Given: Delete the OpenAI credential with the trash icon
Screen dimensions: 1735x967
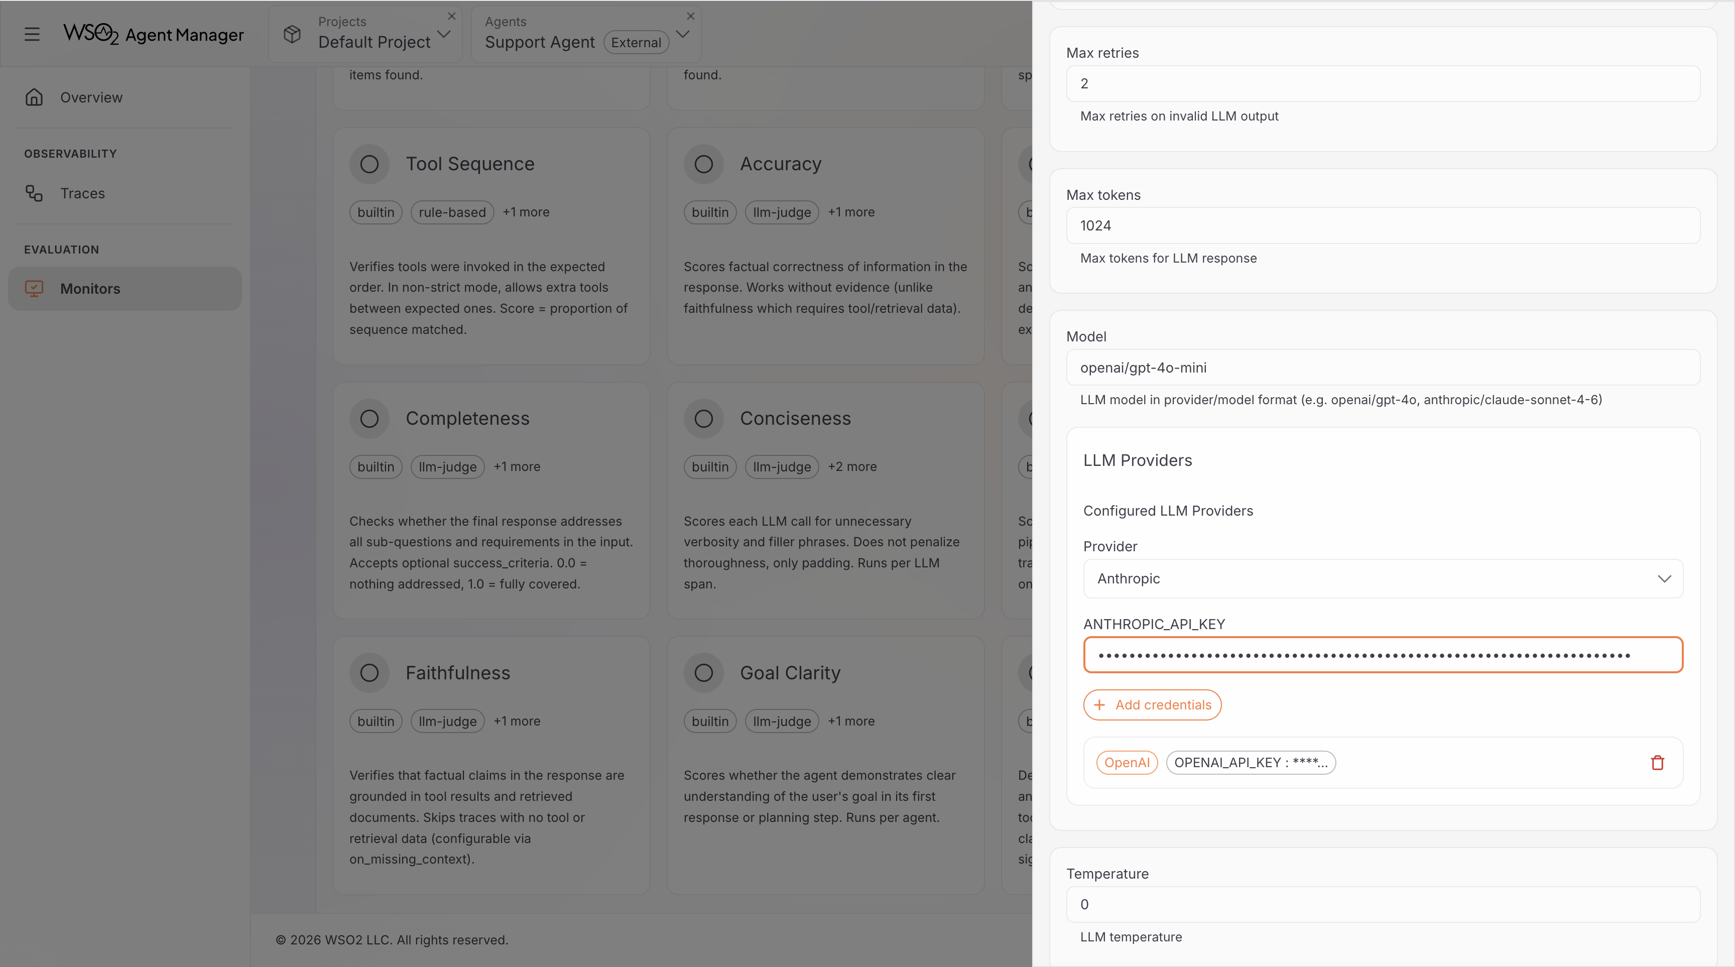Looking at the screenshot, I should [x=1658, y=762].
